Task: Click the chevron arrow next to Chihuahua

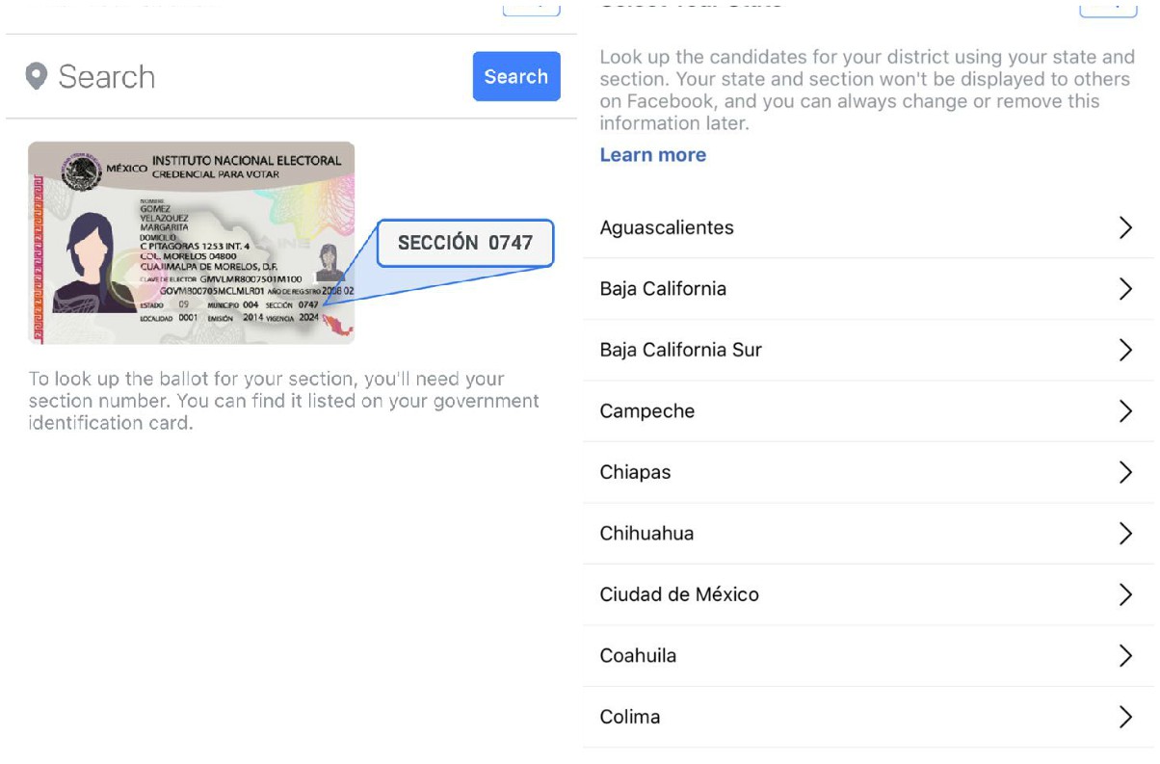Action: tap(1124, 534)
